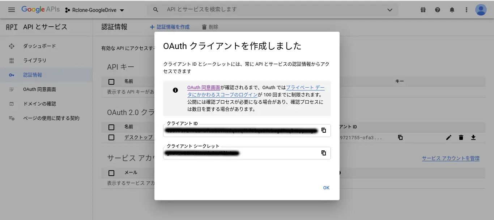Open the three-dot settings menu

(x=467, y=10)
